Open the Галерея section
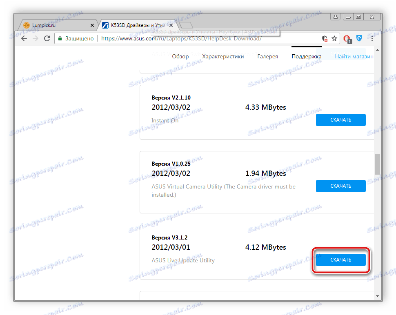Screen dimensions: 396x315 tap(267, 56)
